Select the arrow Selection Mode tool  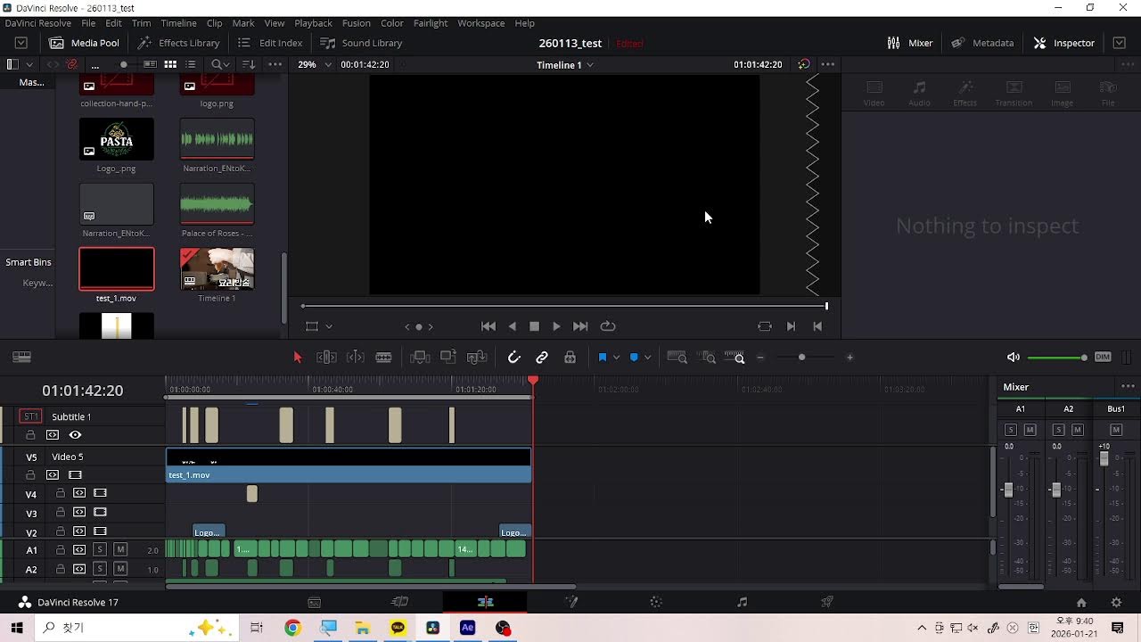click(x=298, y=358)
